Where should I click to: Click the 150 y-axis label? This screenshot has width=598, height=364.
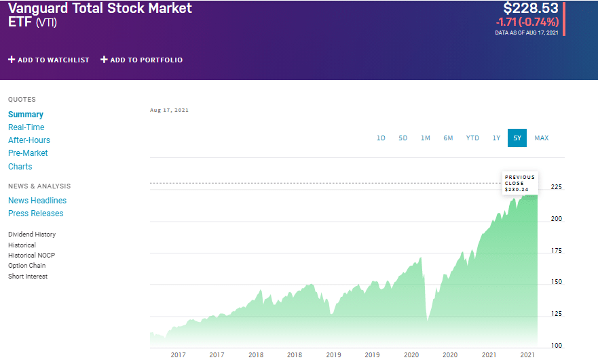(x=557, y=282)
